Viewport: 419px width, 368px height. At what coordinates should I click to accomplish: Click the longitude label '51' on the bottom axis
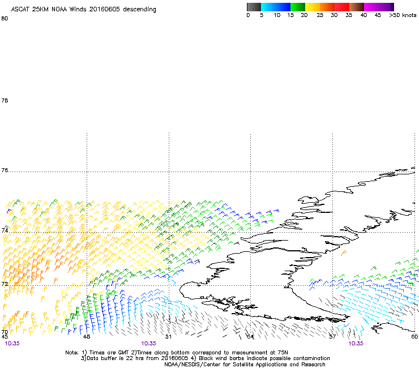point(168,337)
